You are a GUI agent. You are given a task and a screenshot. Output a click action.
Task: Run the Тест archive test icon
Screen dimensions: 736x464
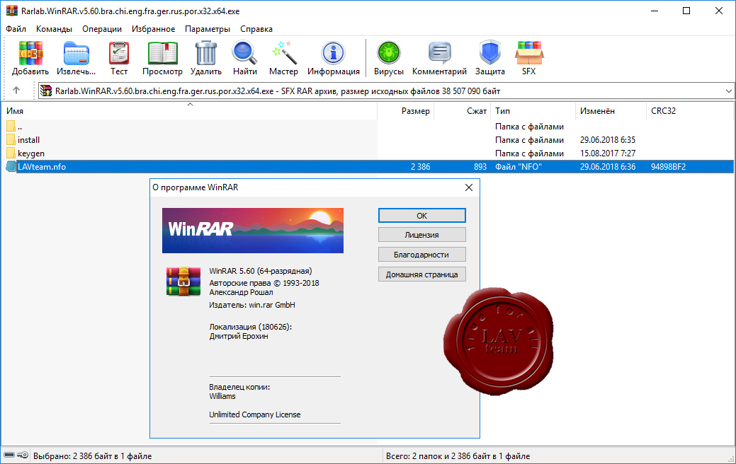[x=119, y=53]
